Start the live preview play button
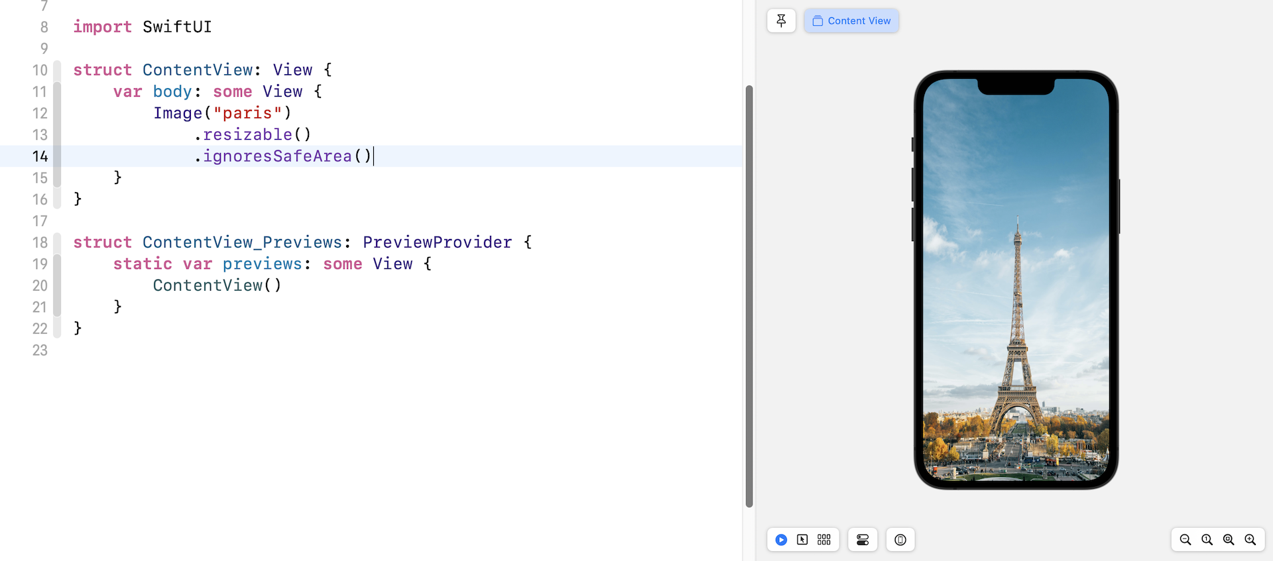 pyautogui.click(x=781, y=540)
